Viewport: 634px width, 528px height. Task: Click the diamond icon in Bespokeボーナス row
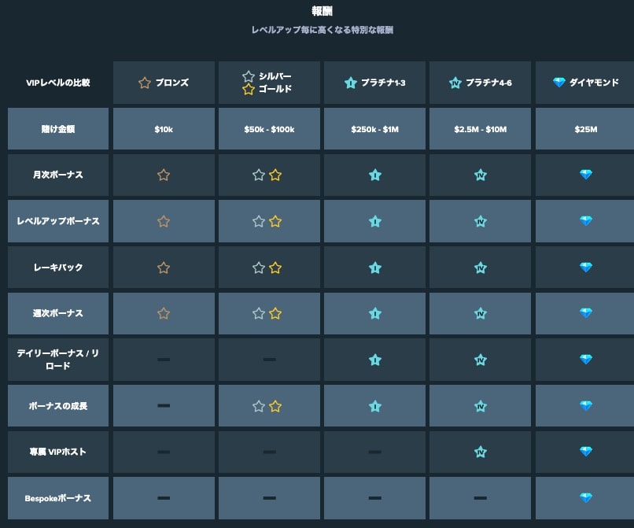click(x=585, y=498)
